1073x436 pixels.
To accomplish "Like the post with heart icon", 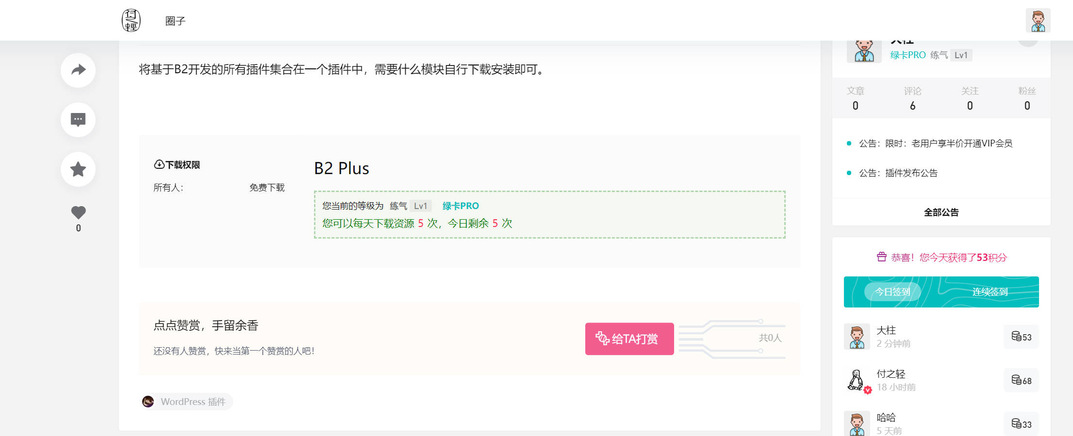I will 78,212.
